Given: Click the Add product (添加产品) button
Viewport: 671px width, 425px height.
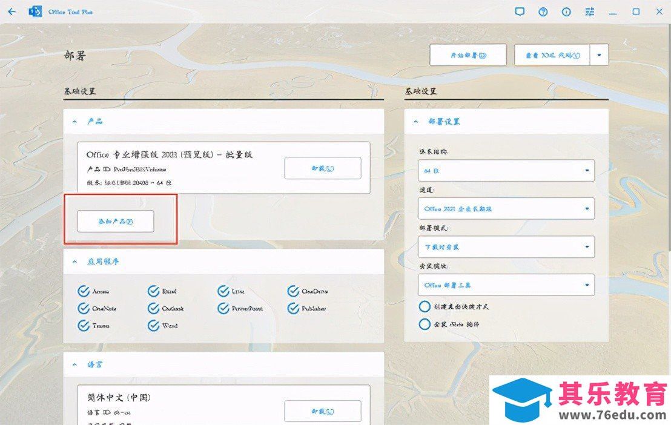Looking at the screenshot, I should 116,221.
